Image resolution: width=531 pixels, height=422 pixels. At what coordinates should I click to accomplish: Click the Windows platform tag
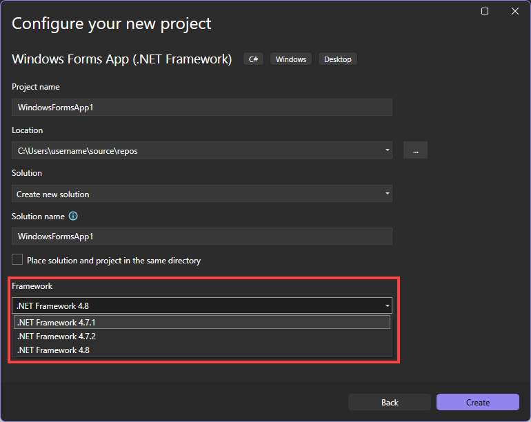[x=291, y=59]
